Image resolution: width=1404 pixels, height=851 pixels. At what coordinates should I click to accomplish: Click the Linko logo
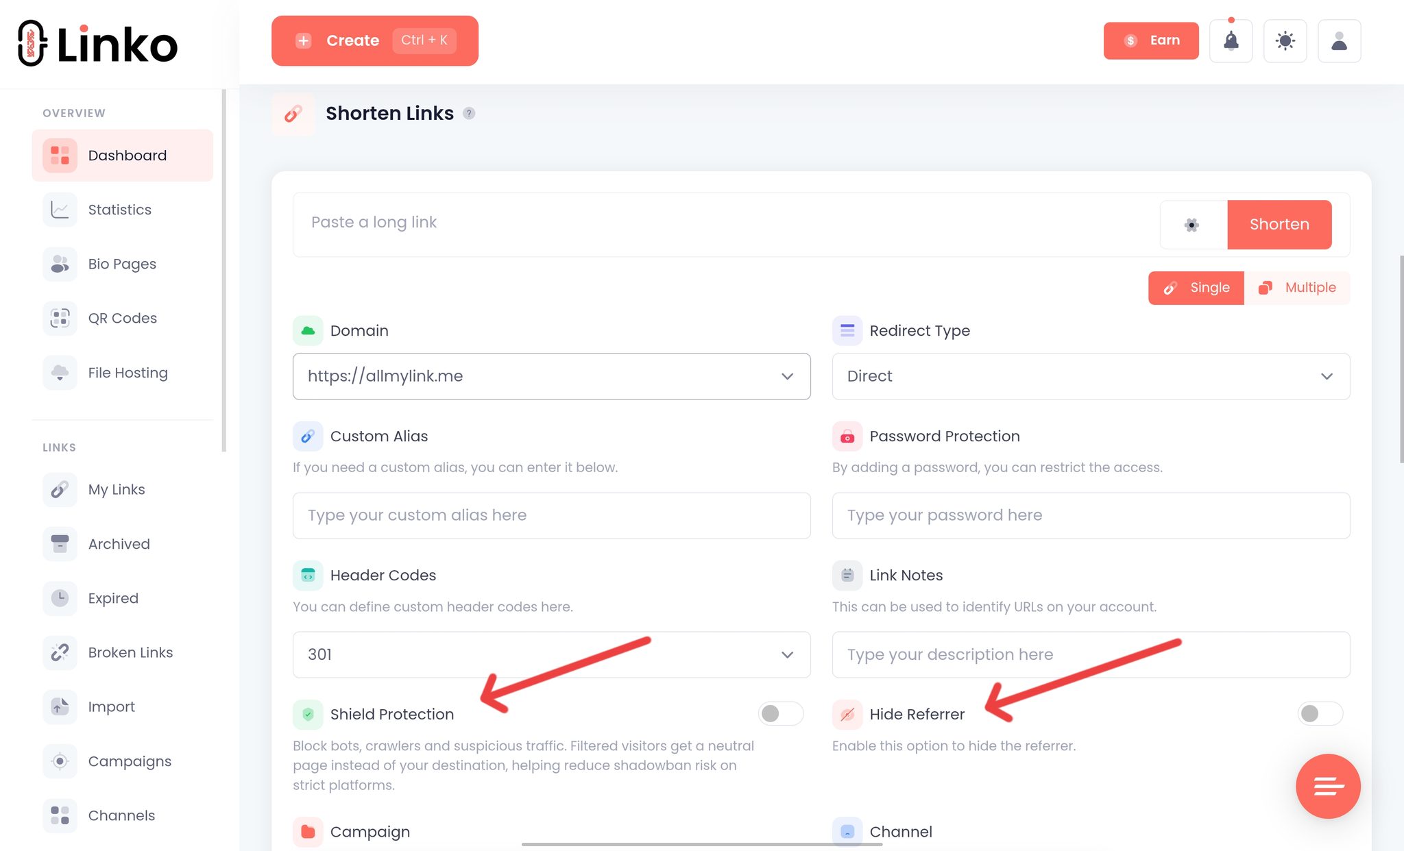(97, 44)
